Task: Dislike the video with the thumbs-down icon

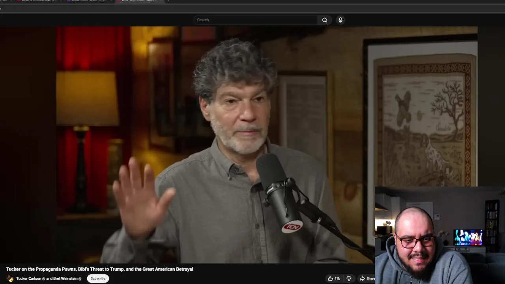Action: coord(349,278)
